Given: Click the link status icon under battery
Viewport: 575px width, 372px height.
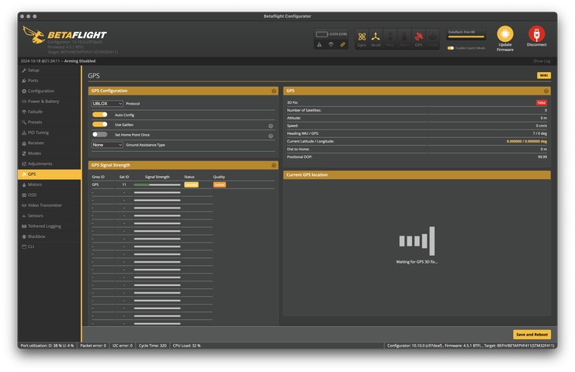Looking at the screenshot, I should click(343, 45).
